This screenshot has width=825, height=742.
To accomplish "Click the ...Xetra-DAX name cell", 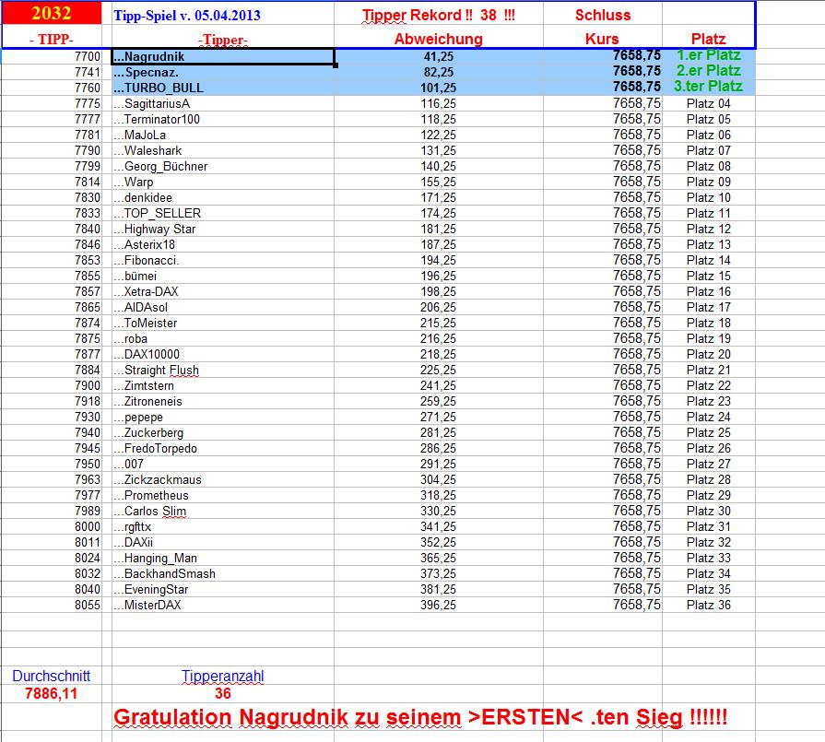I will [x=223, y=291].
